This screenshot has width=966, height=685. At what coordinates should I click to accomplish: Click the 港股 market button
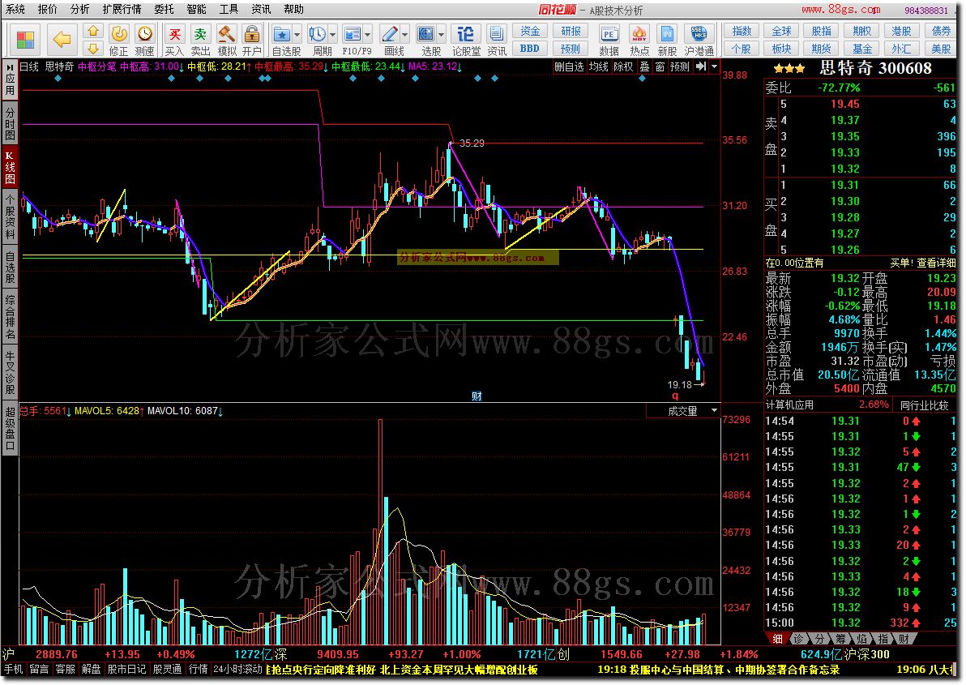901,31
